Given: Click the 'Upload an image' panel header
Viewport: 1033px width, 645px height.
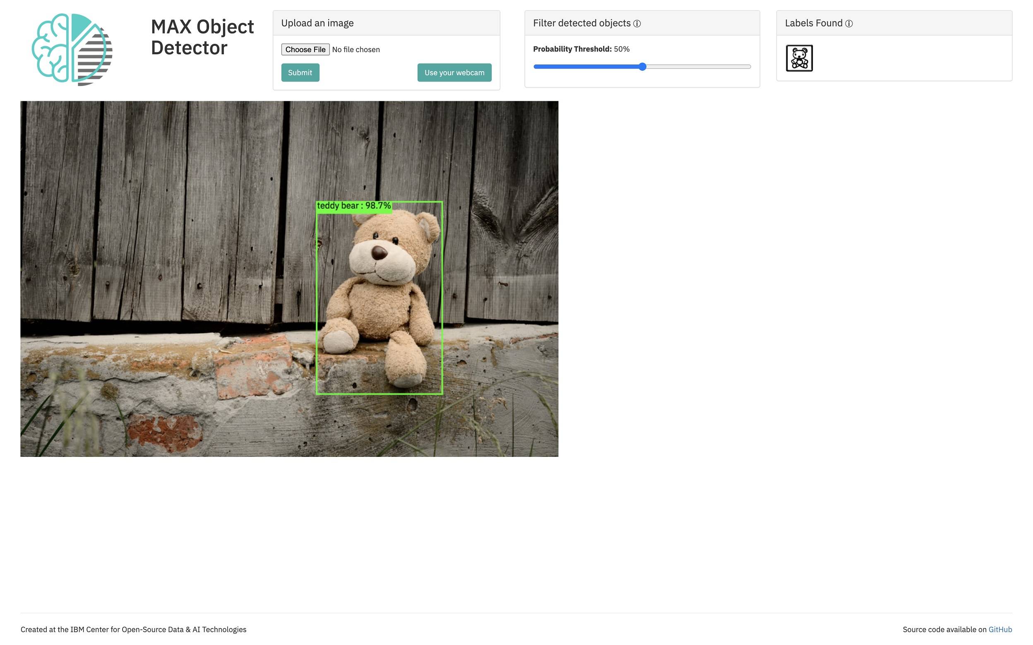Looking at the screenshot, I should [x=317, y=23].
